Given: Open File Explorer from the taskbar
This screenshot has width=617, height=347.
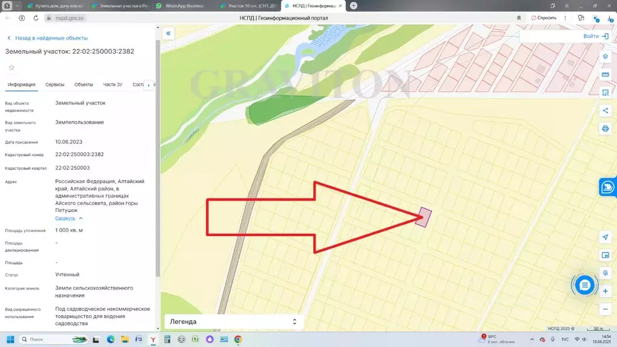Looking at the screenshot, I should tap(125, 339).
